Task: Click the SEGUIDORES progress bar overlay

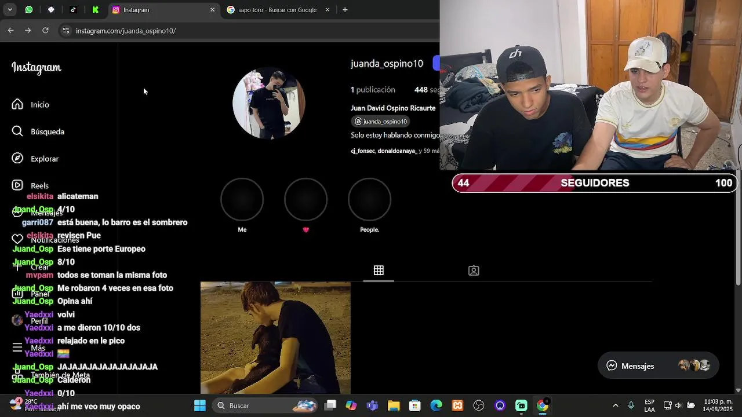Action: click(x=595, y=183)
